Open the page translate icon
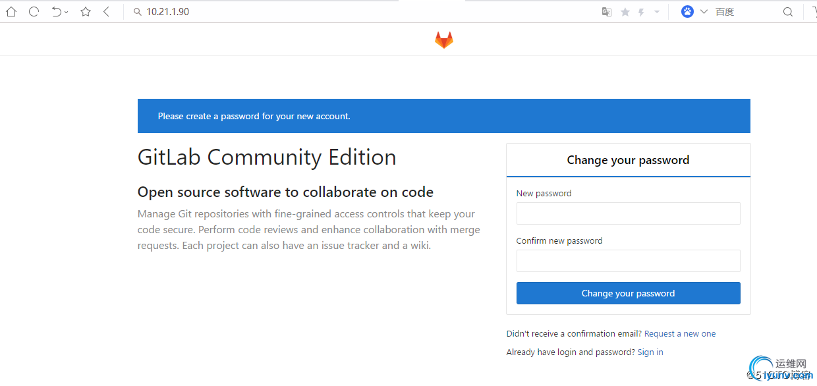 click(x=607, y=12)
